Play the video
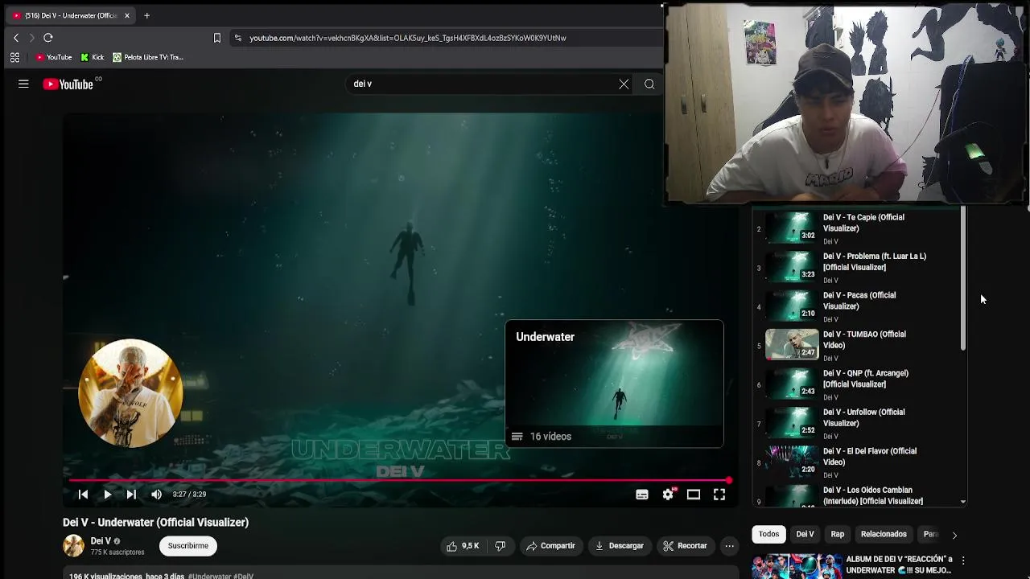 107,495
